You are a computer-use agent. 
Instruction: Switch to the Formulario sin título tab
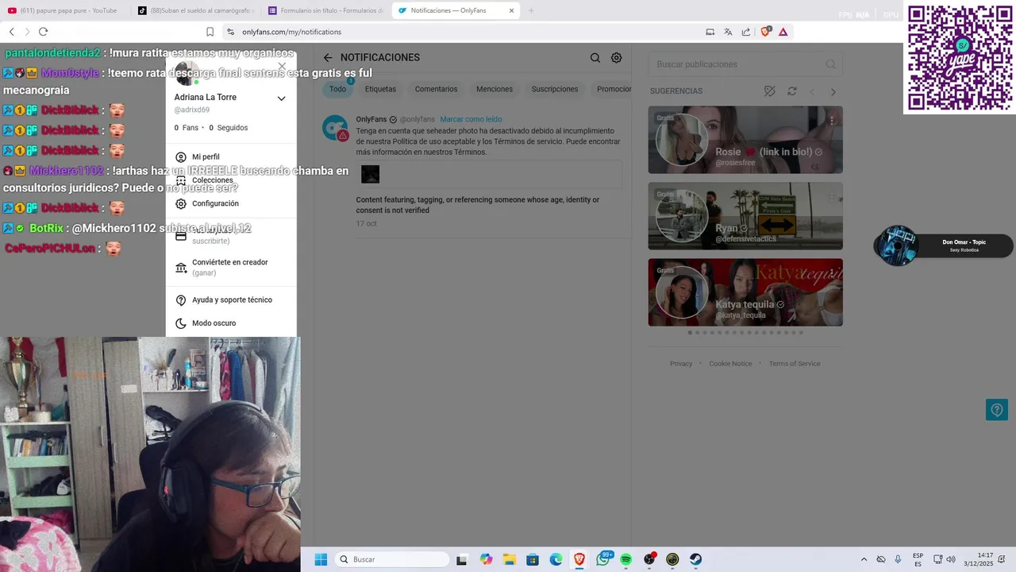[325, 10]
